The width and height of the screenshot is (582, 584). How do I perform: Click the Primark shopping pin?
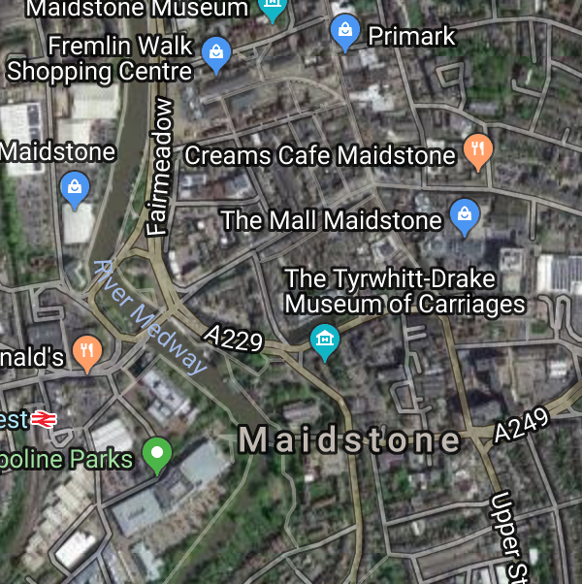345,32
